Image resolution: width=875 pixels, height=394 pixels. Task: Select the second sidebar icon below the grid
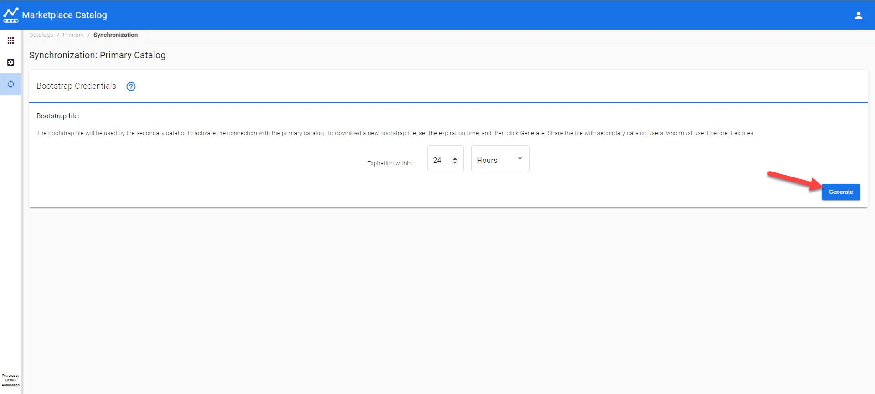click(11, 62)
